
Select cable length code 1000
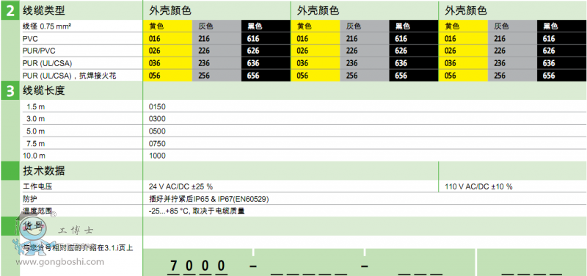point(157,156)
